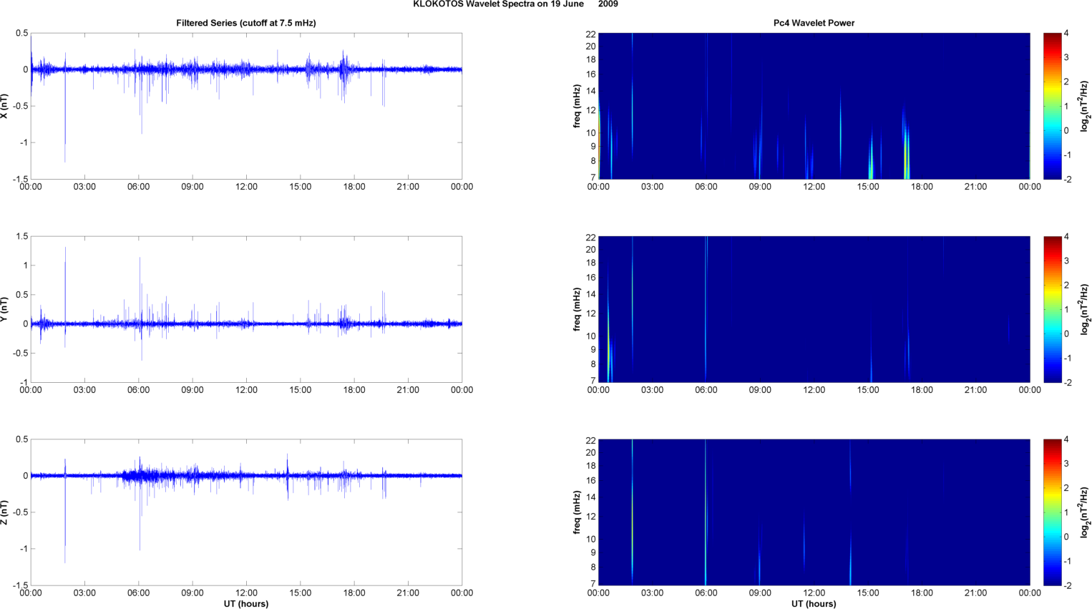Click the Pc4 Wavelet Power heading
1092x609 pixels.
[814, 23]
